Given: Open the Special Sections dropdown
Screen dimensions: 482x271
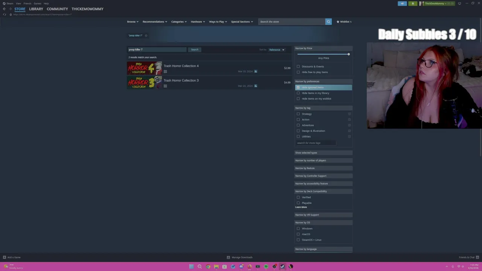Looking at the screenshot, I should coord(242,21).
